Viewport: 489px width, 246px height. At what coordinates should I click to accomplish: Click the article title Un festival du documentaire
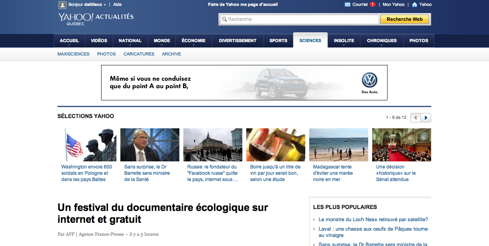[162, 213]
